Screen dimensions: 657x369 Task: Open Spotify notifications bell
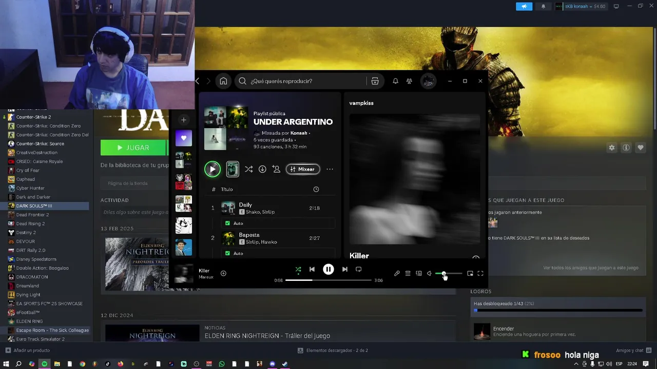[x=395, y=81]
